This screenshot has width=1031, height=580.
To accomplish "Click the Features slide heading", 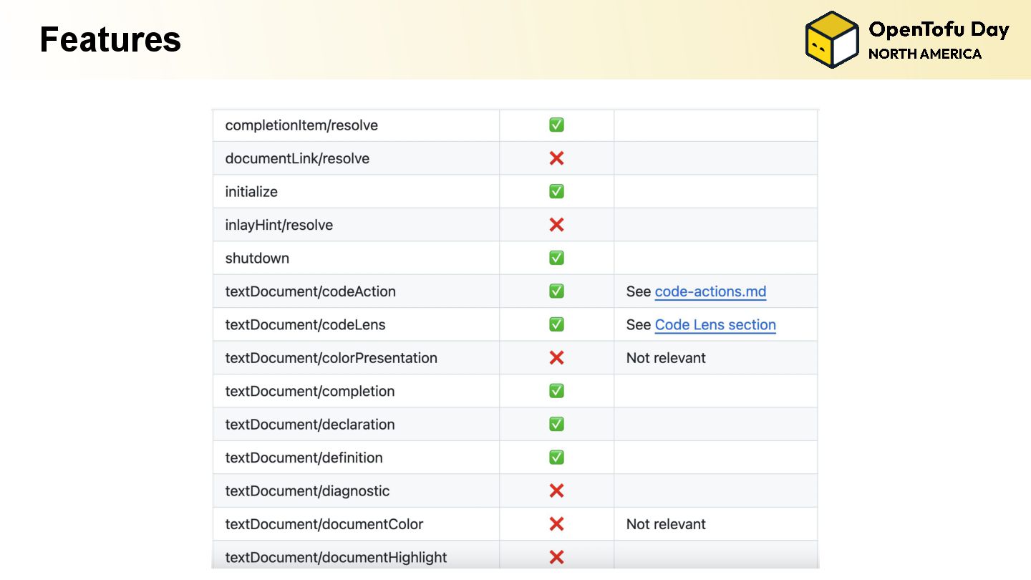I will click(x=110, y=39).
